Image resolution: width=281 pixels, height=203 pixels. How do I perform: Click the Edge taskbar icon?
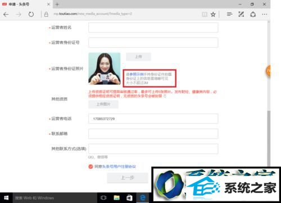pos(143,198)
